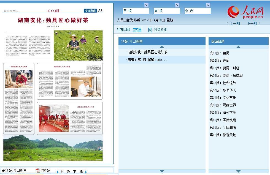Go to 上一版 previous page
Screen dimensions: 270x175
click(63, 172)
